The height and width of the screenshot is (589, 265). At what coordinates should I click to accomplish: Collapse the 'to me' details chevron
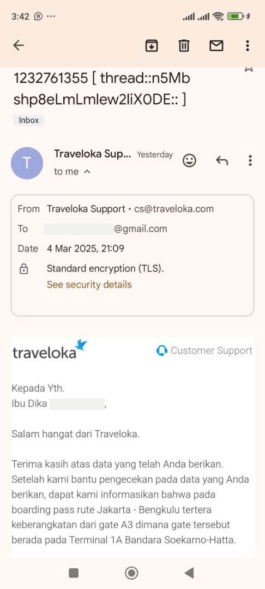click(x=87, y=172)
